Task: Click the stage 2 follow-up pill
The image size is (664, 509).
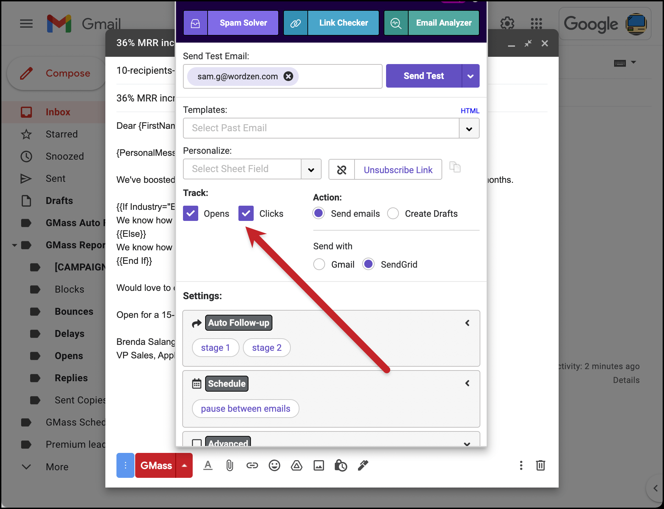Action: coord(267,348)
